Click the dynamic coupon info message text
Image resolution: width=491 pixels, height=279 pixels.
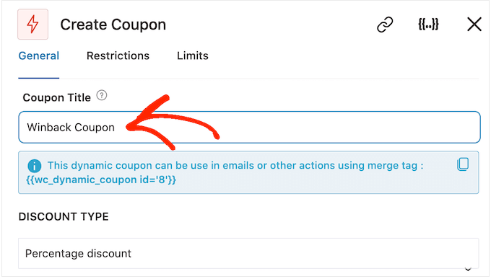pyautogui.click(x=225, y=172)
